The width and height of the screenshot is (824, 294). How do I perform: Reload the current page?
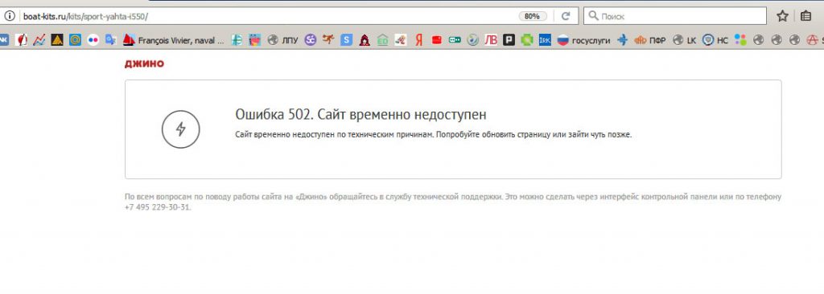[x=566, y=16]
